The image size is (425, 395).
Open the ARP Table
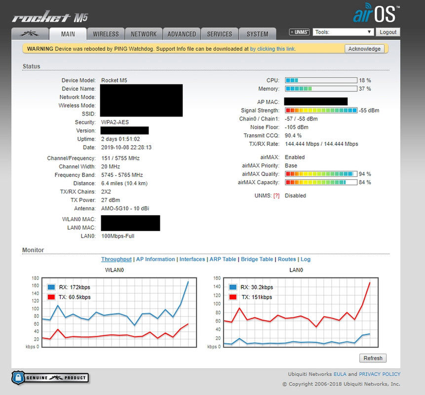tap(223, 259)
